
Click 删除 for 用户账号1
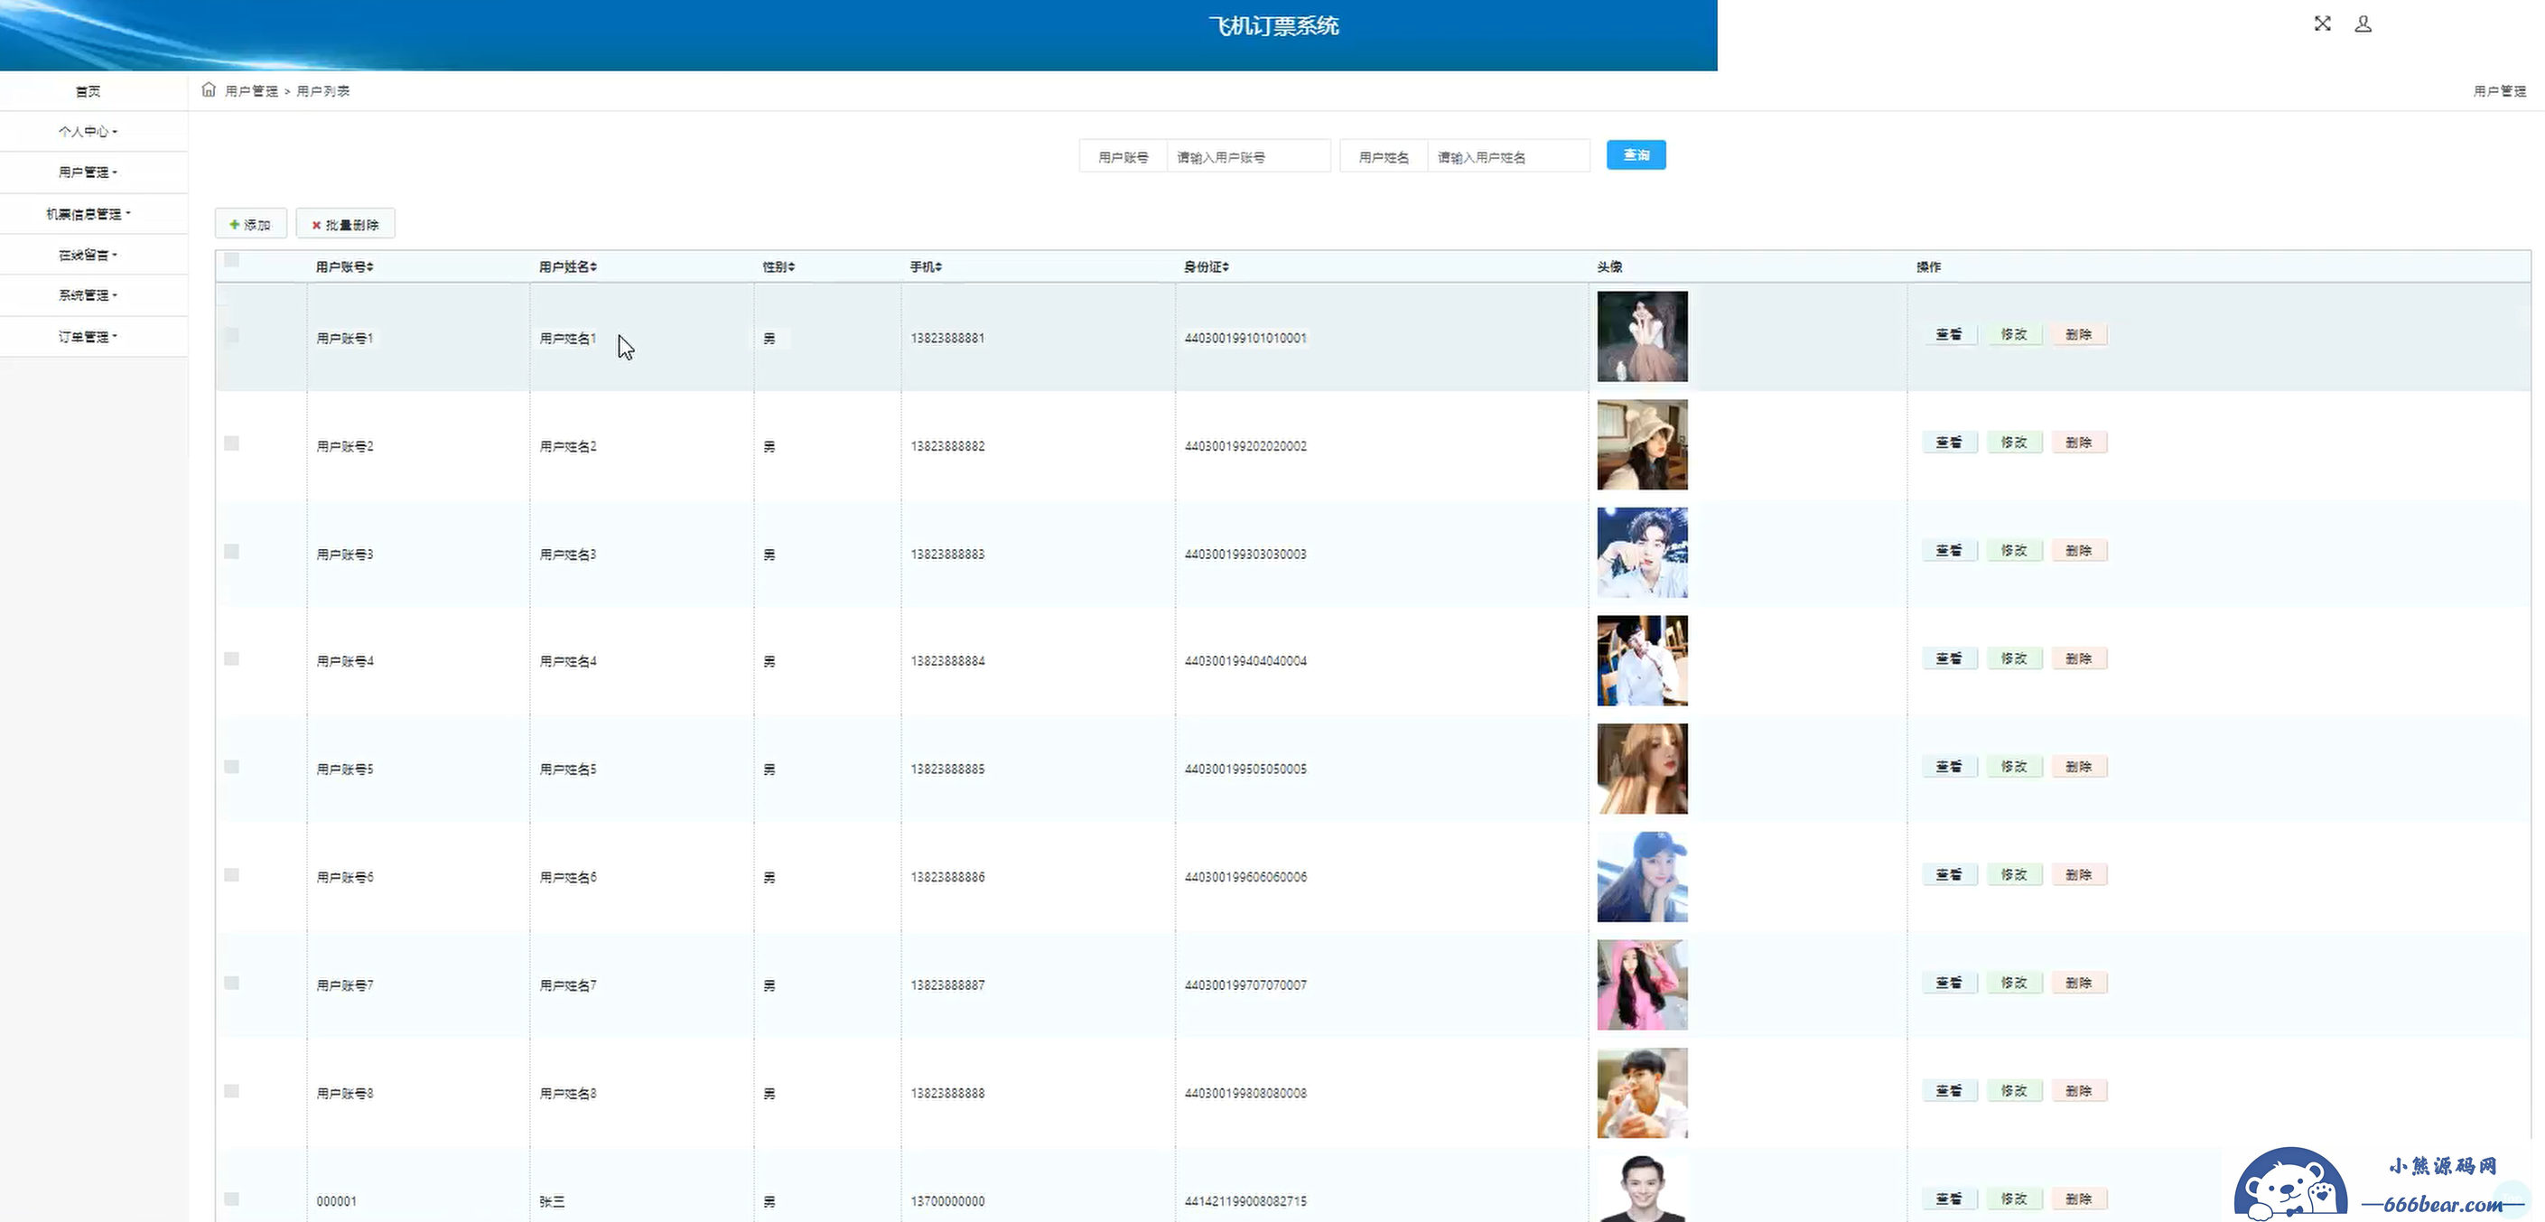coord(2079,335)
